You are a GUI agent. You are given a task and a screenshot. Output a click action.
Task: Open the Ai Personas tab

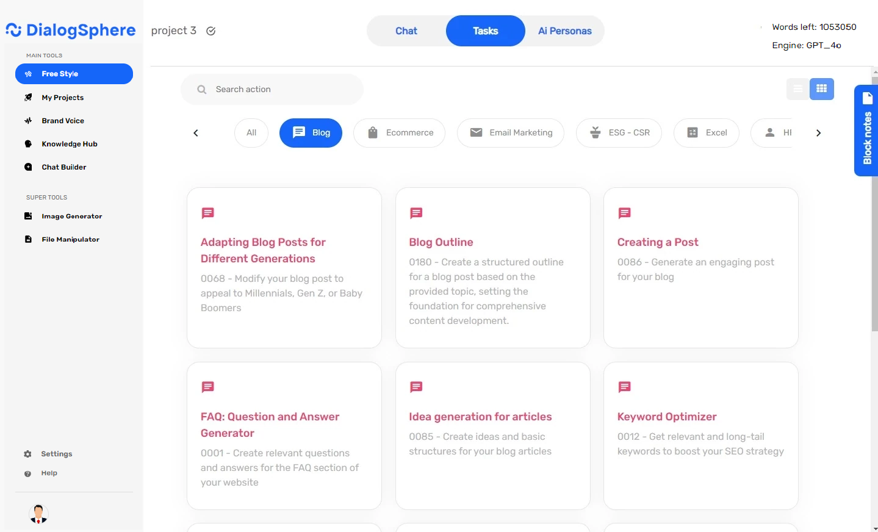563,31
